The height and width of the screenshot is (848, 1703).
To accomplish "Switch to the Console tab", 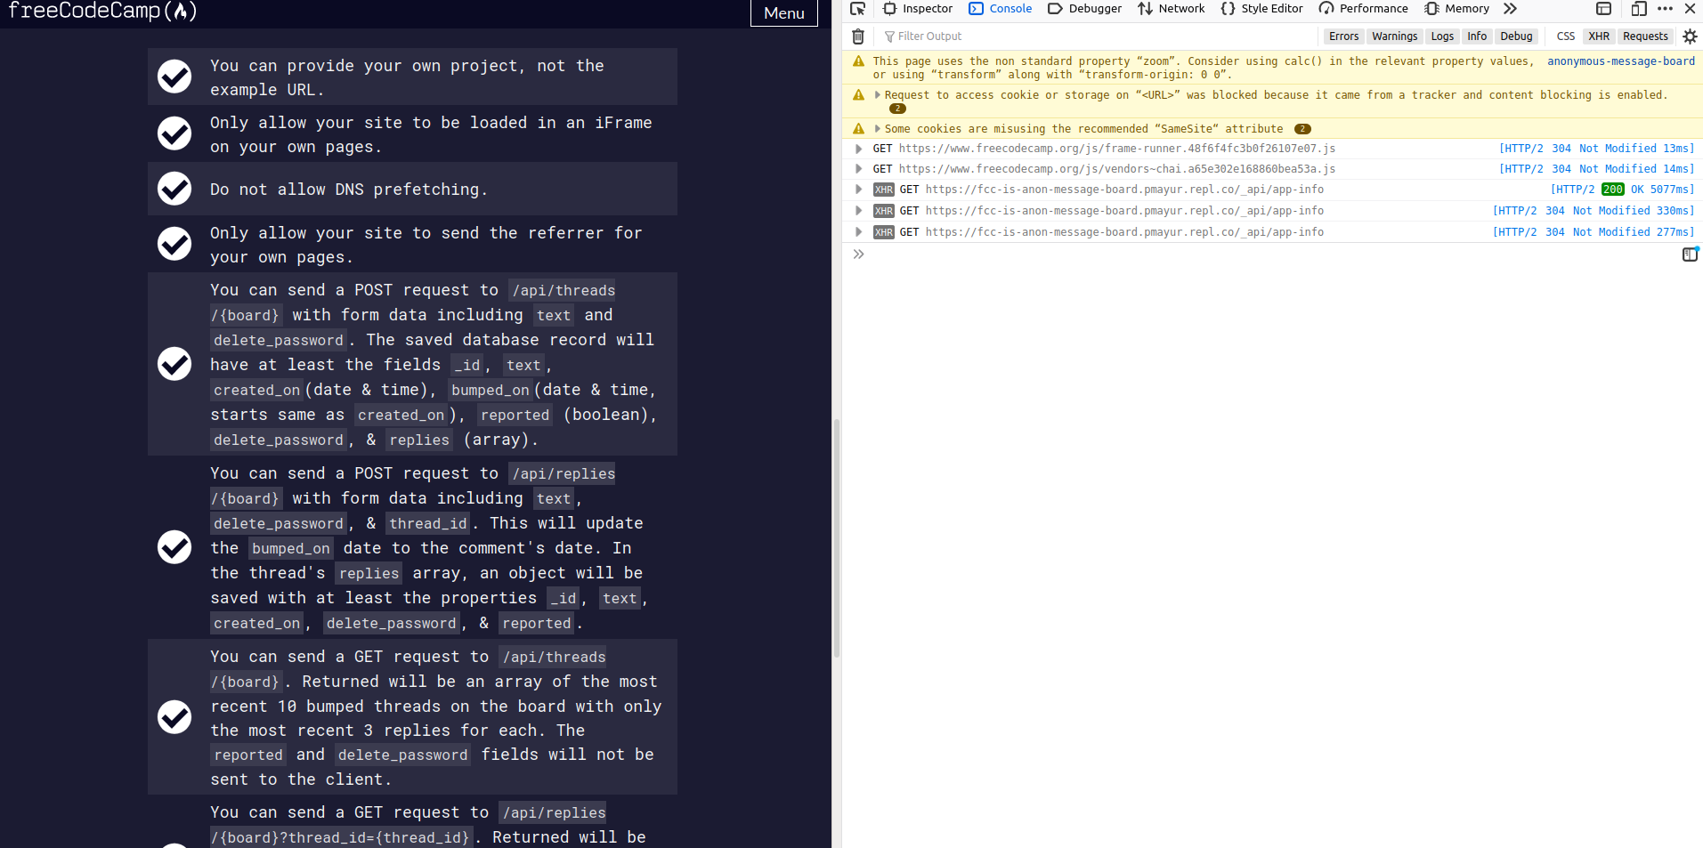I will 1001,8.
